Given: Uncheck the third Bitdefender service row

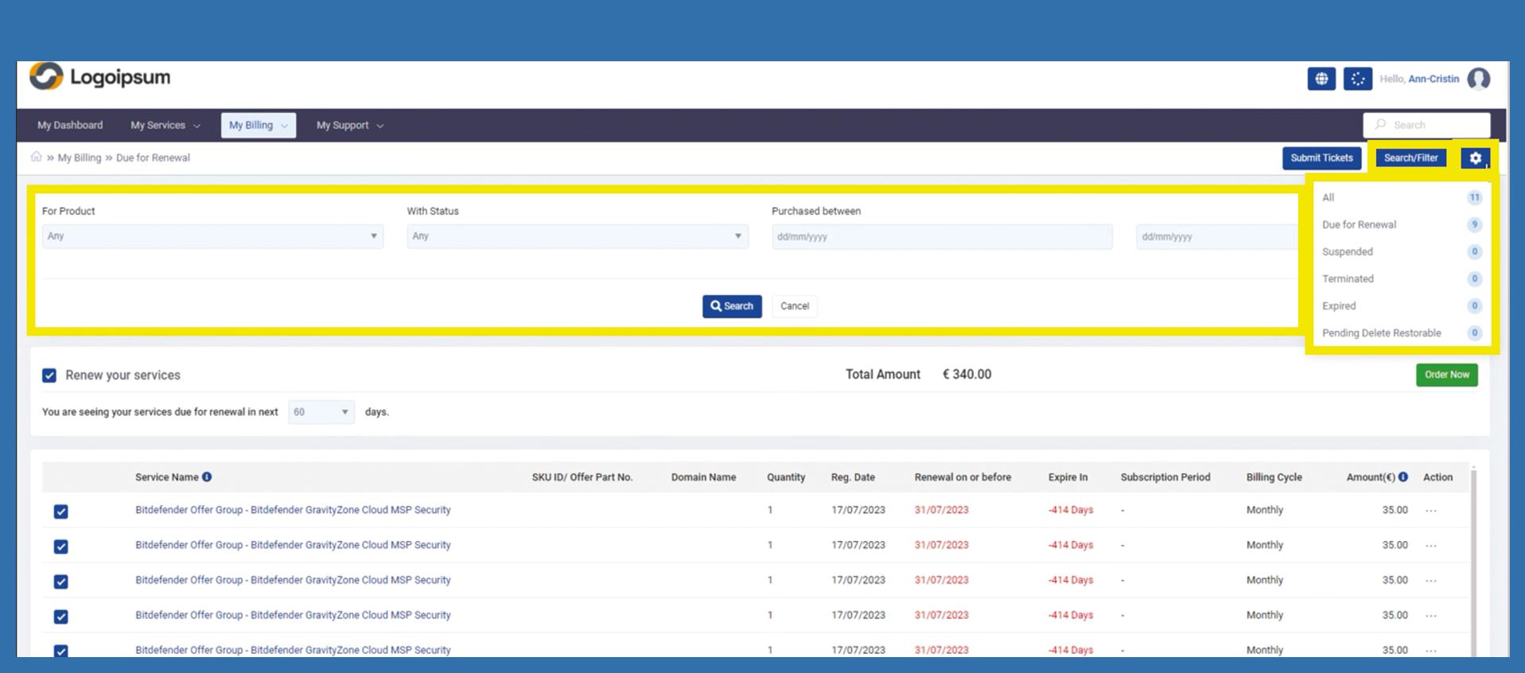Looking at the screenshot, I should coord(61,582).
